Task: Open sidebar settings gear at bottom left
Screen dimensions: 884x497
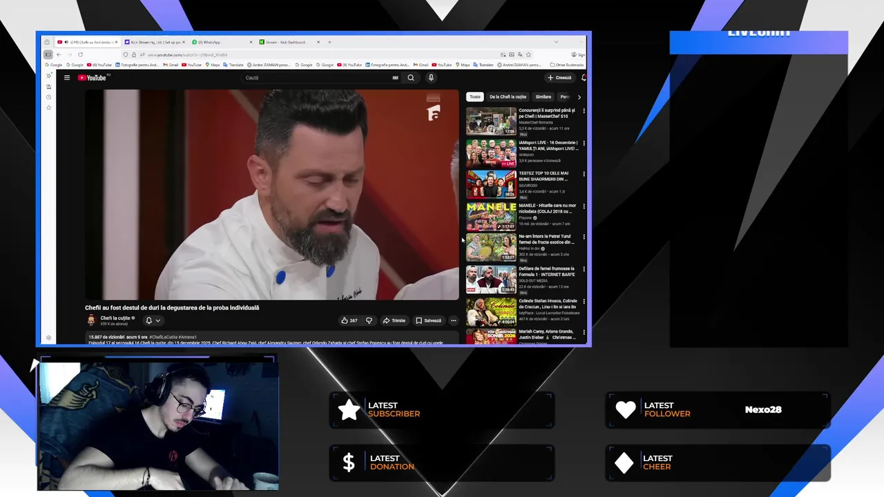Action: [x=48, y=338]
